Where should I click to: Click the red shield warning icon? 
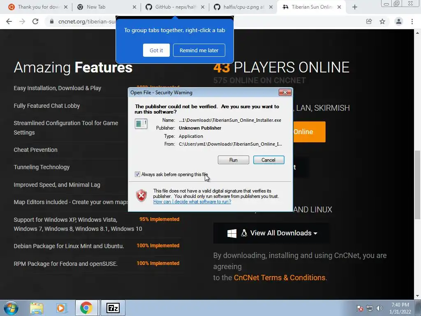click(x=141, y=195)
